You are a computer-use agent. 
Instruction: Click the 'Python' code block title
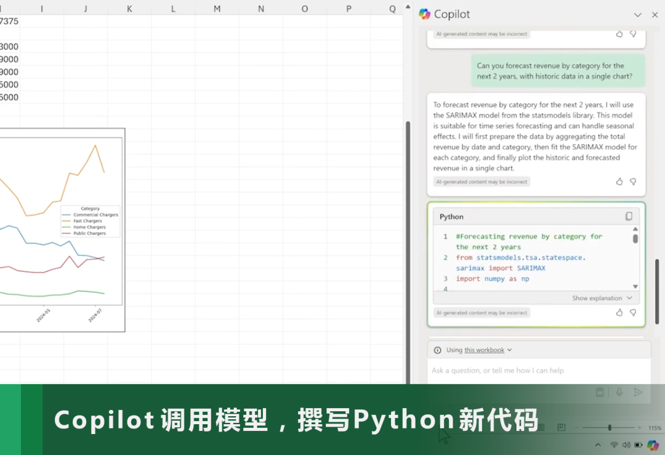click(451, 217)
